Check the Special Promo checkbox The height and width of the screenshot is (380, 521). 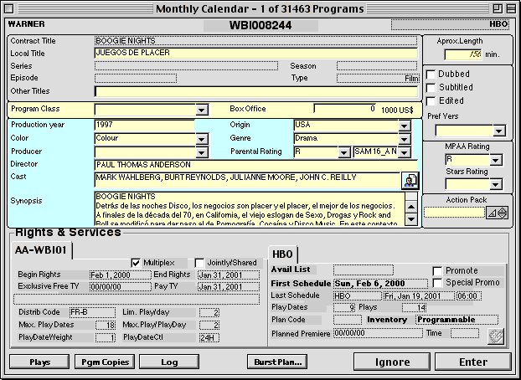click(437, 283)
